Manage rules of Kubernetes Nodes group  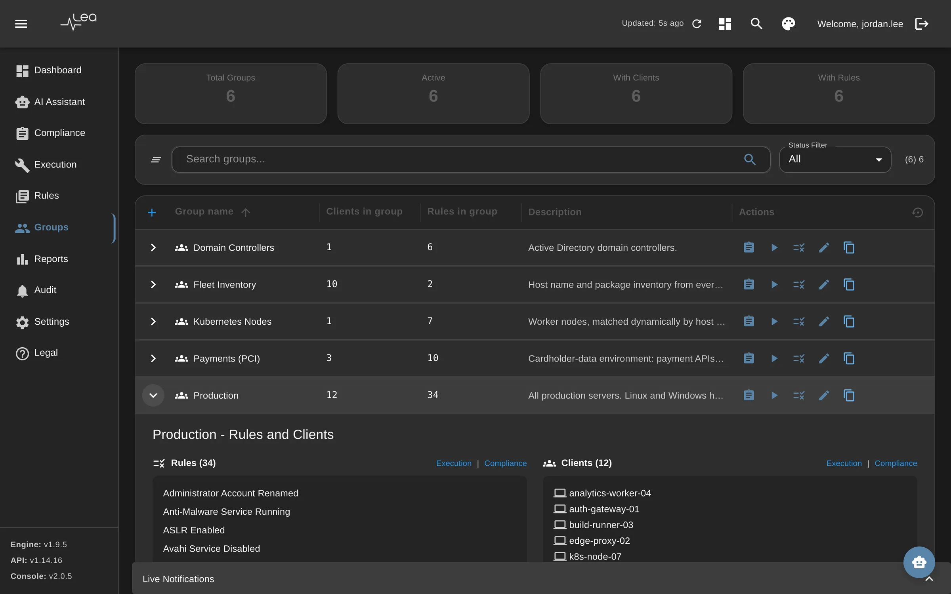pyautogui.click(x=799, y=321)
